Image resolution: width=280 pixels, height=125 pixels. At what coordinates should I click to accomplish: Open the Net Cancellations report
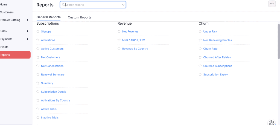(x=52, y=66)
